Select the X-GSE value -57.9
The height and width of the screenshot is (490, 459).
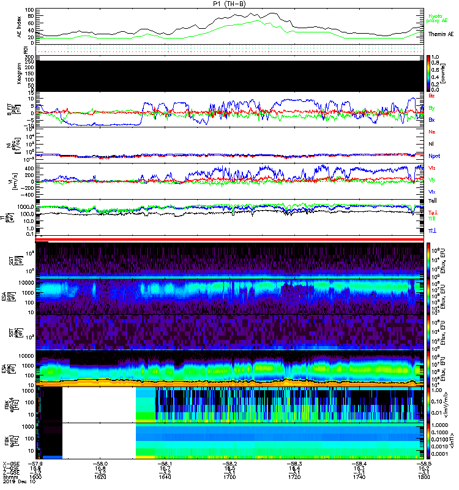coord(35,464)
